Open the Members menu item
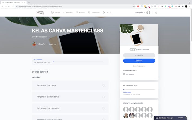 click(x=68, y=12)
